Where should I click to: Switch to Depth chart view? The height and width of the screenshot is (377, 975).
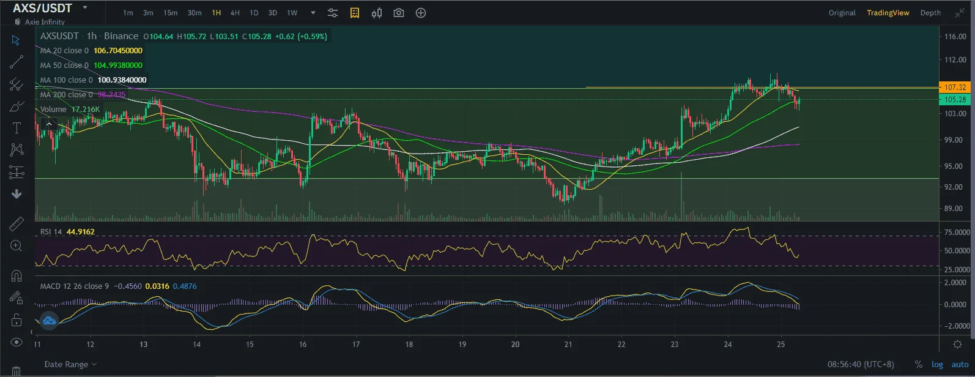[x=931, y=13]
